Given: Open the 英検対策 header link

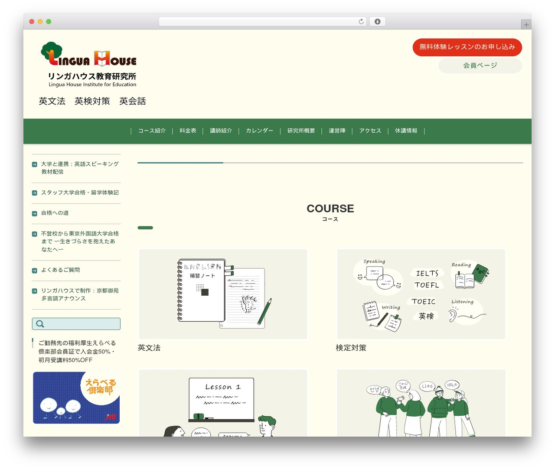Looking at the screenshot, I should pos(92,101).
